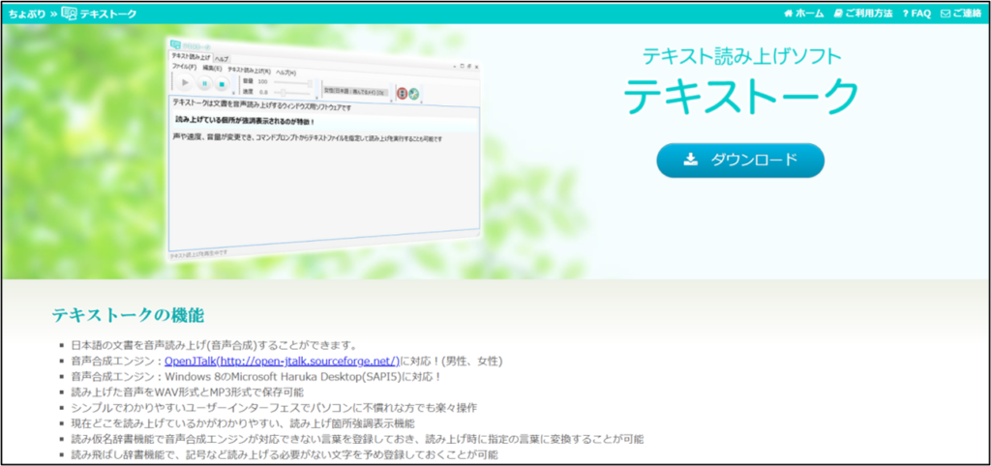
Task: Open the FAQ page link
Action: point(916,14)
